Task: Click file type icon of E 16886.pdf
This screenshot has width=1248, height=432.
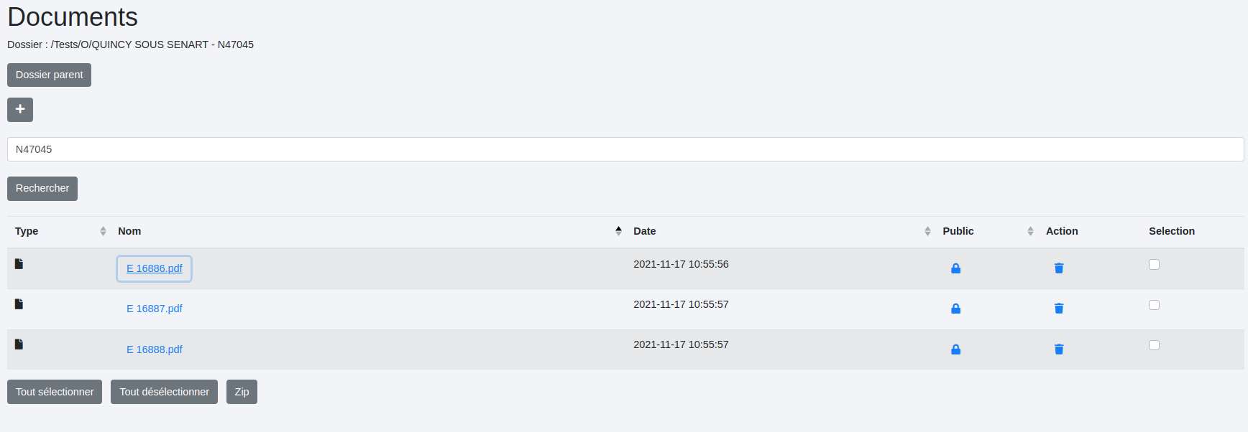Action: (19, 264)
